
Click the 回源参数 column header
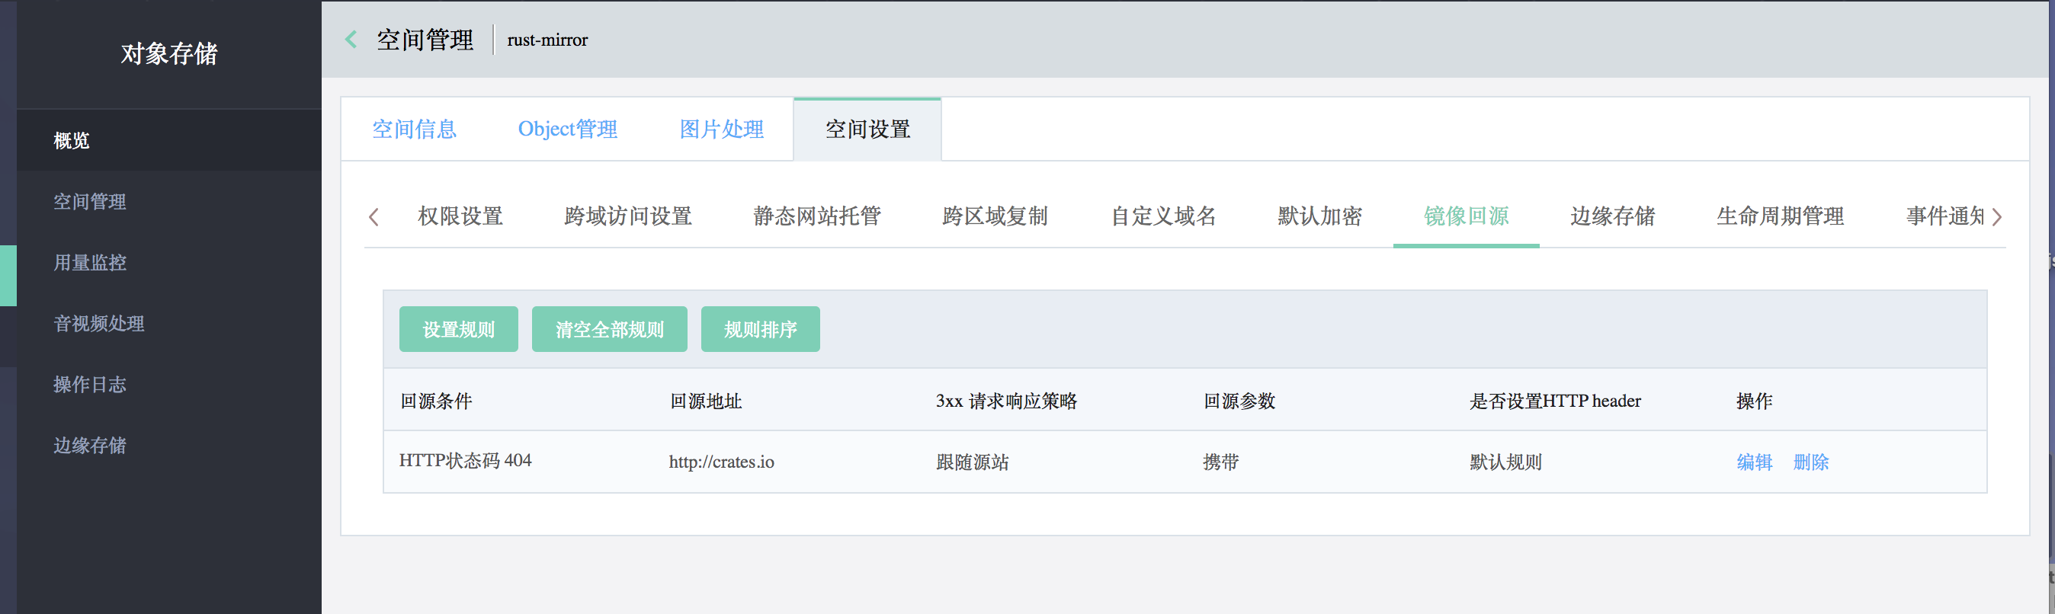(1239, 401)
